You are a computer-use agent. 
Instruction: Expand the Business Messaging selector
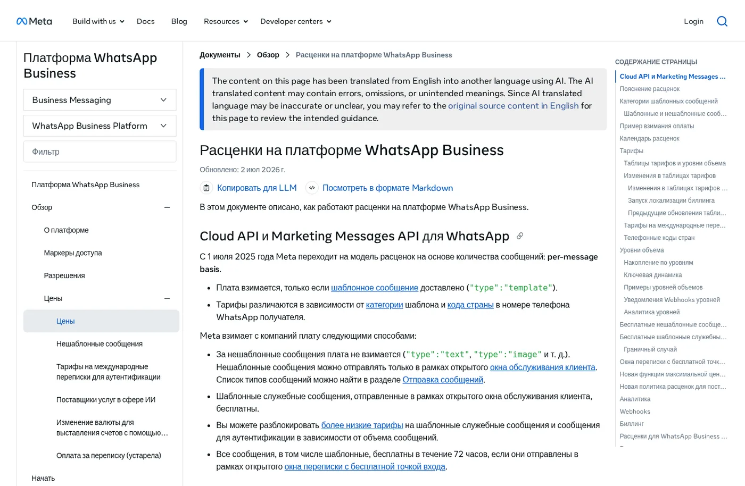click(100, 100)
